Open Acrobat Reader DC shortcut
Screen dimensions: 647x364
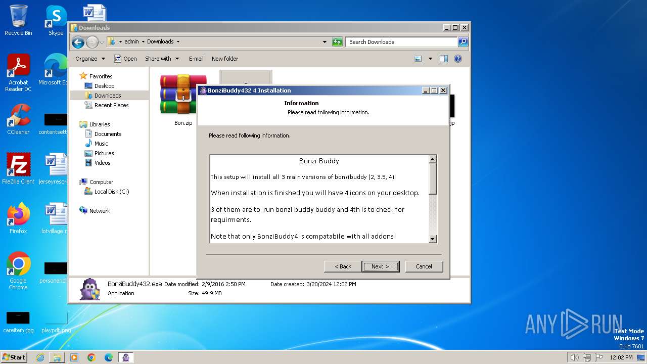click(x=18, y=73)
